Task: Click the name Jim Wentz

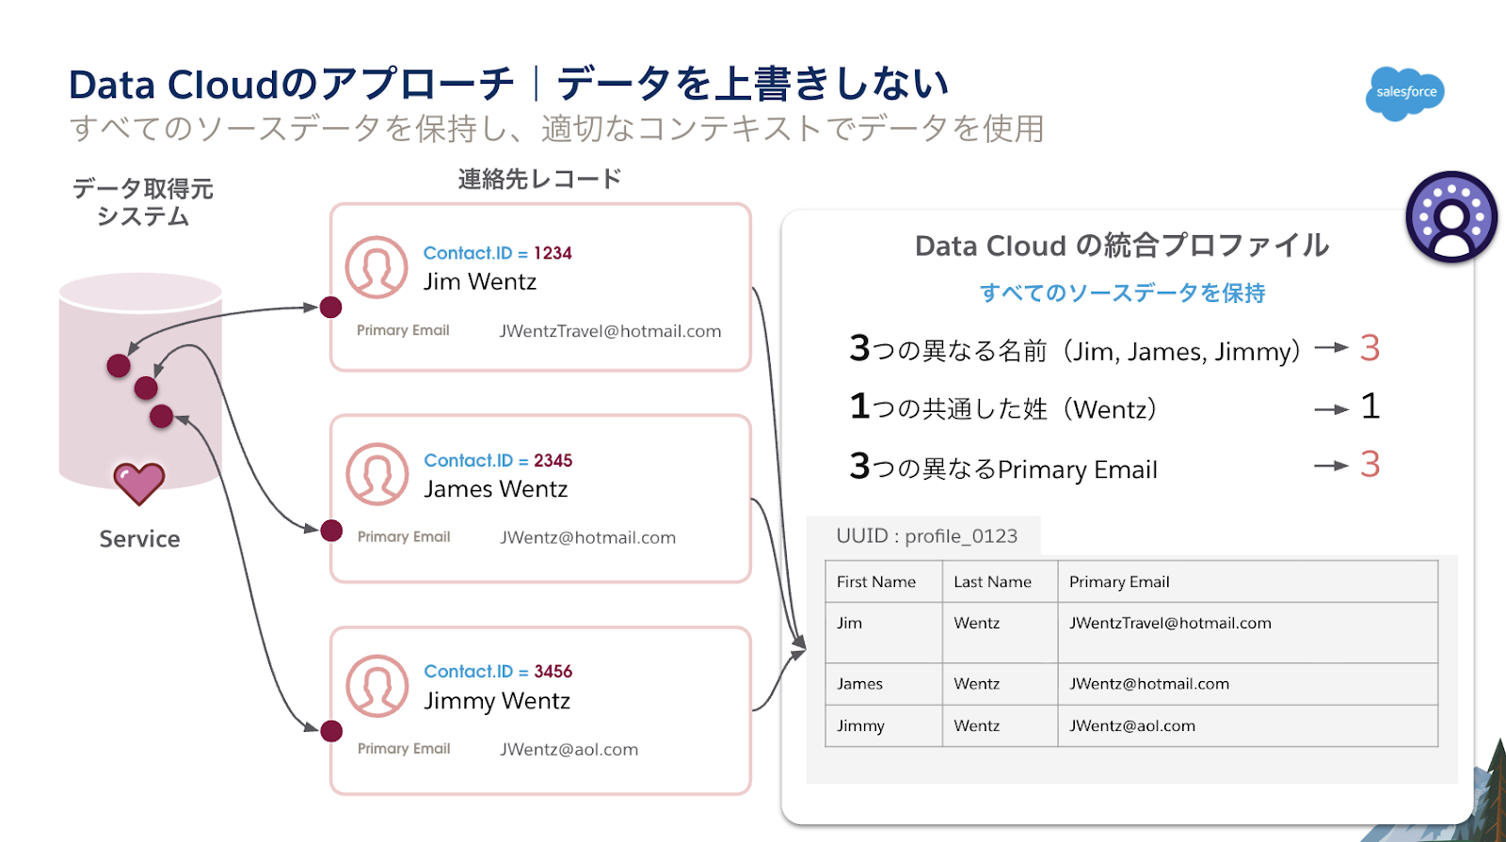Action: click(x=480, y=281)
